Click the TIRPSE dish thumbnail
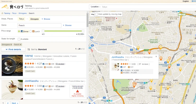The width and height of the screenshot is (196, 104). coord(12,65)
